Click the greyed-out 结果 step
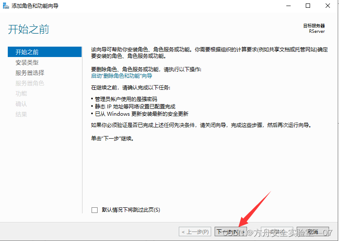The height and width of the screenshot is (241, 339). coord(21,114)
